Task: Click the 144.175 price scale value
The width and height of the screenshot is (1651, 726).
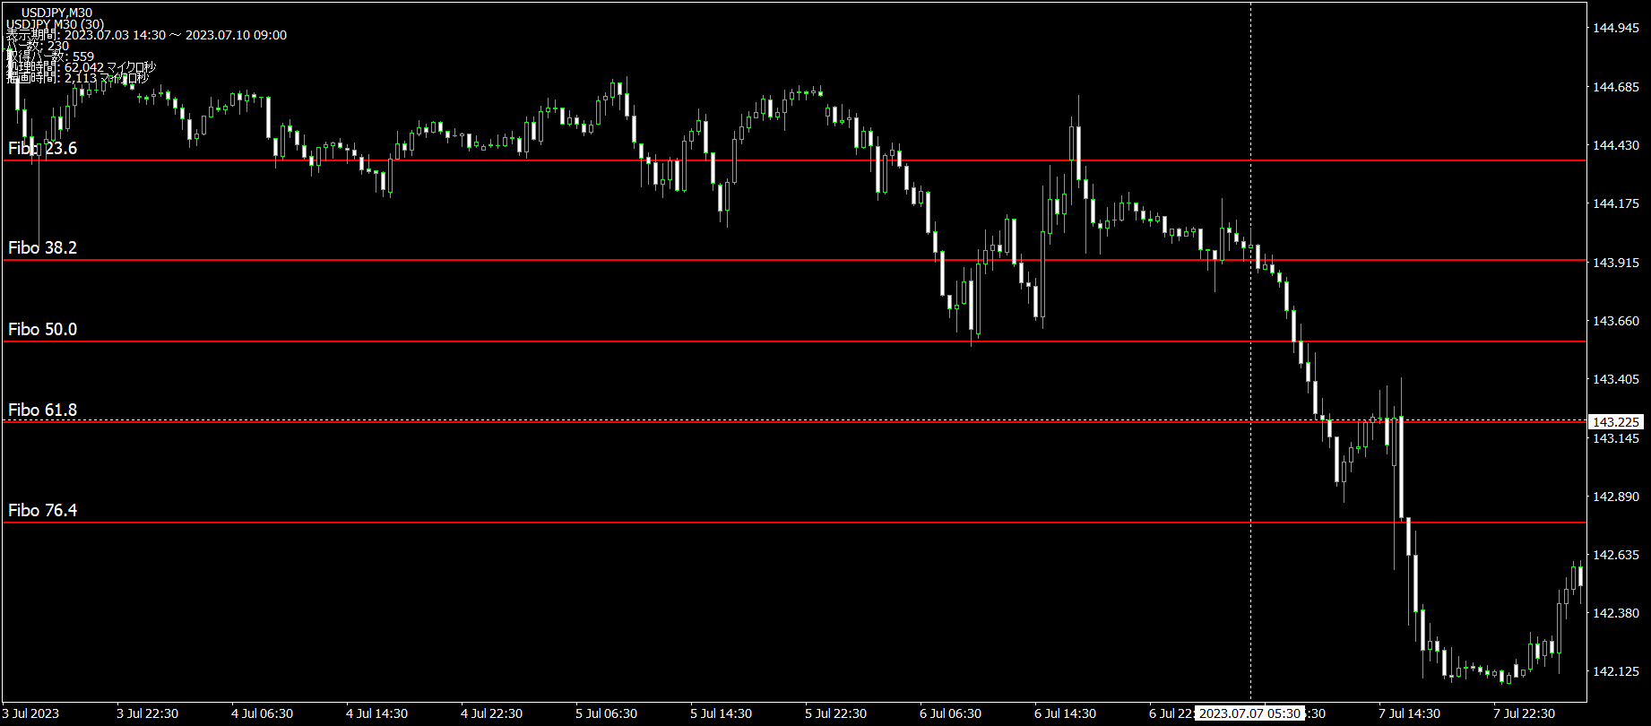Action: pos(1615,203)
